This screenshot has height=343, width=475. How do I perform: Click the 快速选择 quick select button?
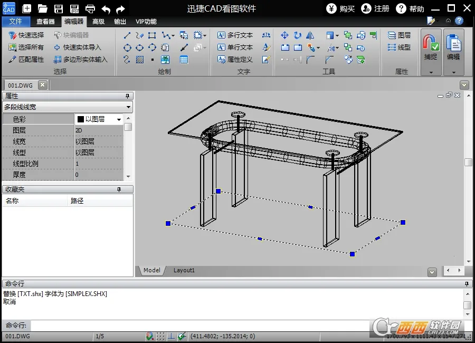26,35
